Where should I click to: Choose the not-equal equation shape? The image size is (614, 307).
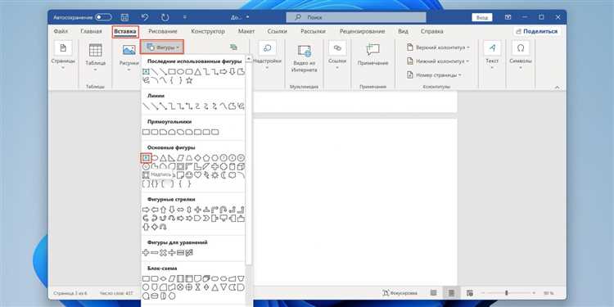189,253
